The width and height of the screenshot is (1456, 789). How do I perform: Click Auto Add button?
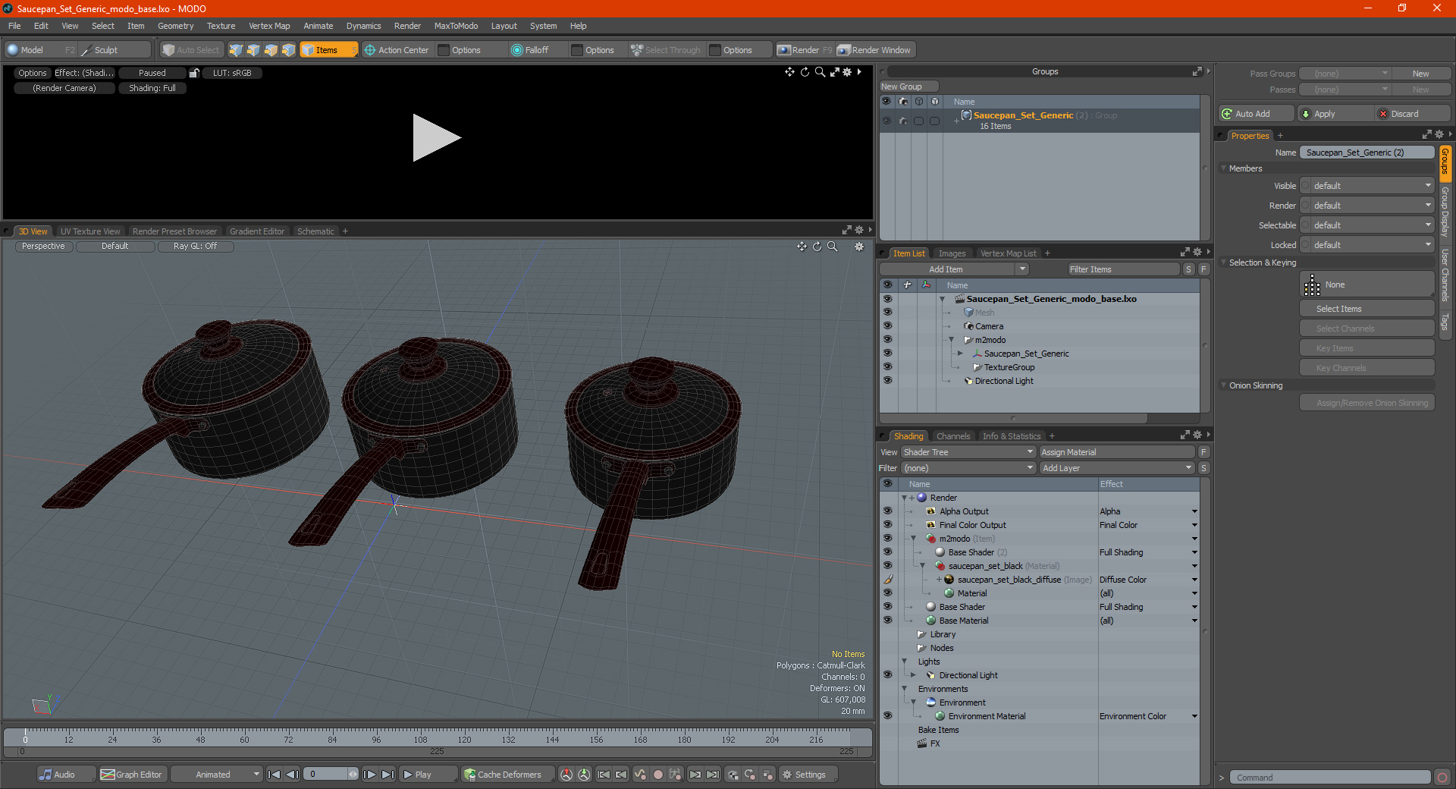click(x=1256, y=114)
